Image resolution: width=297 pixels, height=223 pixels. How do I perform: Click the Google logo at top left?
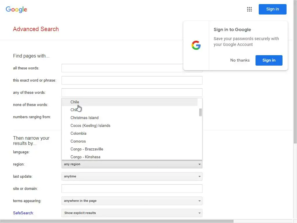pos(17,9)
